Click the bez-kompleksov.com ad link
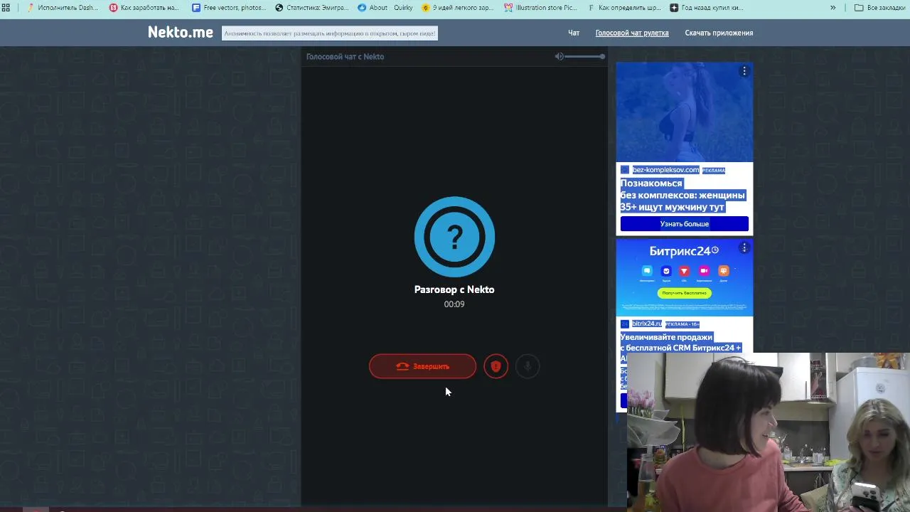Screen dimensions: 910x512 tap(665, 170)
